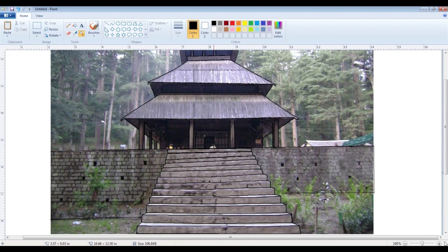The height and width of the screenshot is (252, 448).
Task: Zoom out with the minus button
Action: [405, 244]
